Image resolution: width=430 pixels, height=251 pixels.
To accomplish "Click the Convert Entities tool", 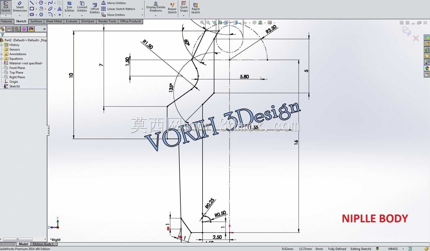I will click(x=82, y=7).
